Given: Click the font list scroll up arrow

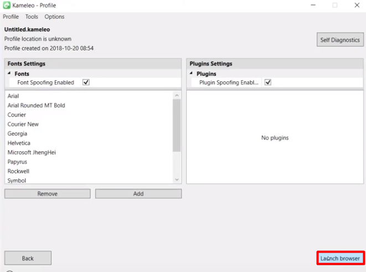Looking at the screenshot, I should (x=177, y=95).
